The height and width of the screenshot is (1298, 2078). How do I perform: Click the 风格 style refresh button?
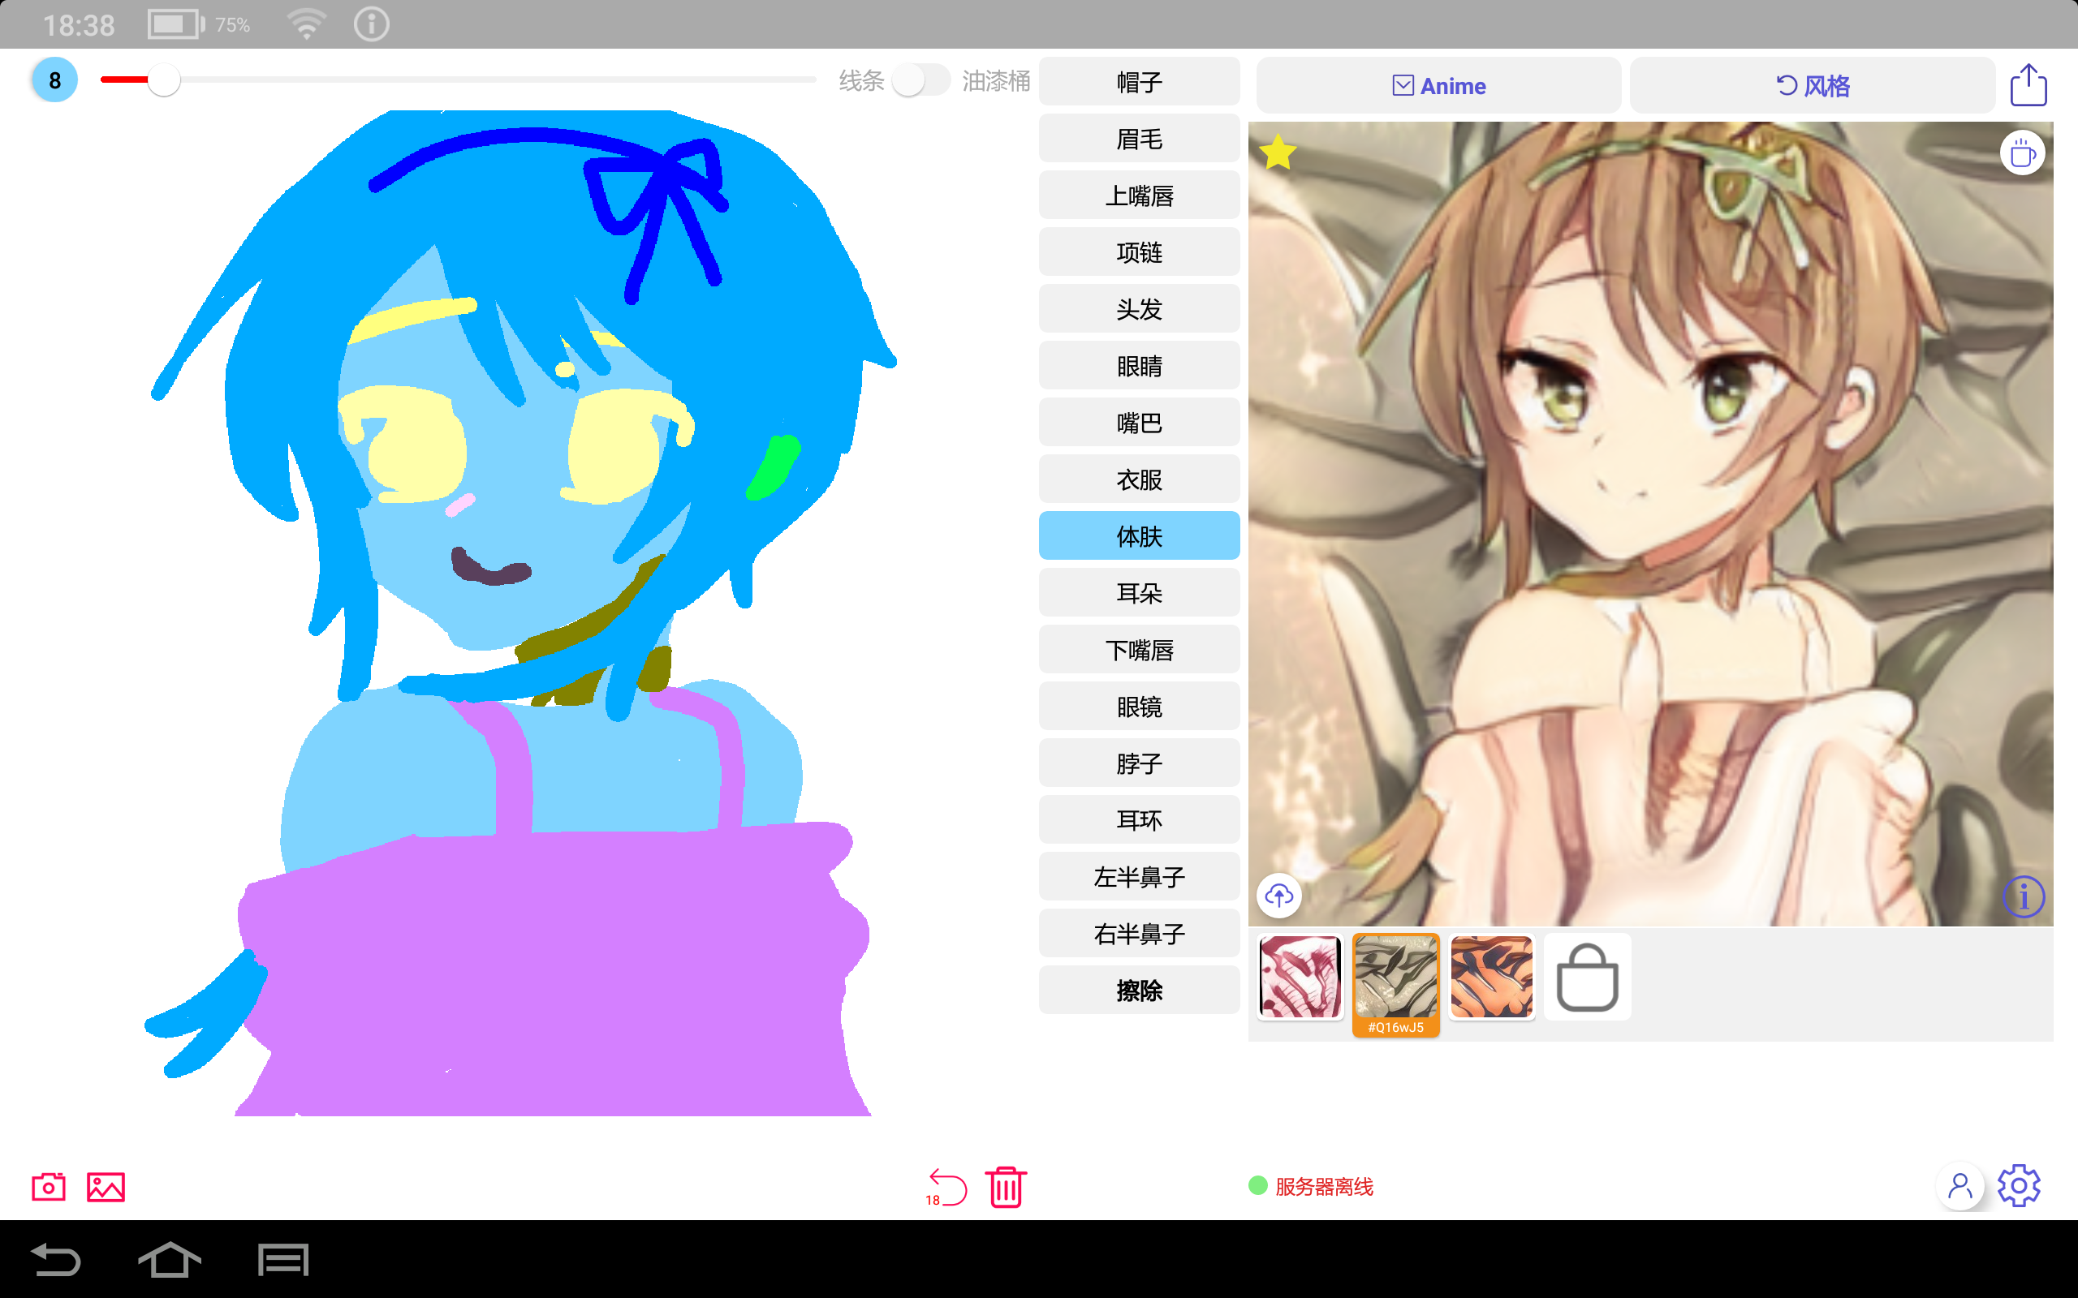click(1812, 86)
